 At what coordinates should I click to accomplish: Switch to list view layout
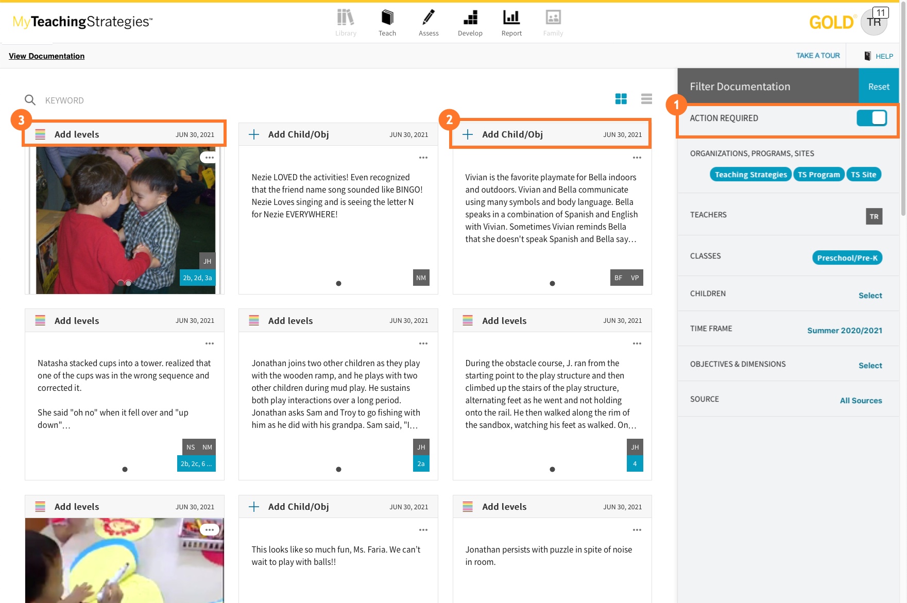click(x=646, y=99)
